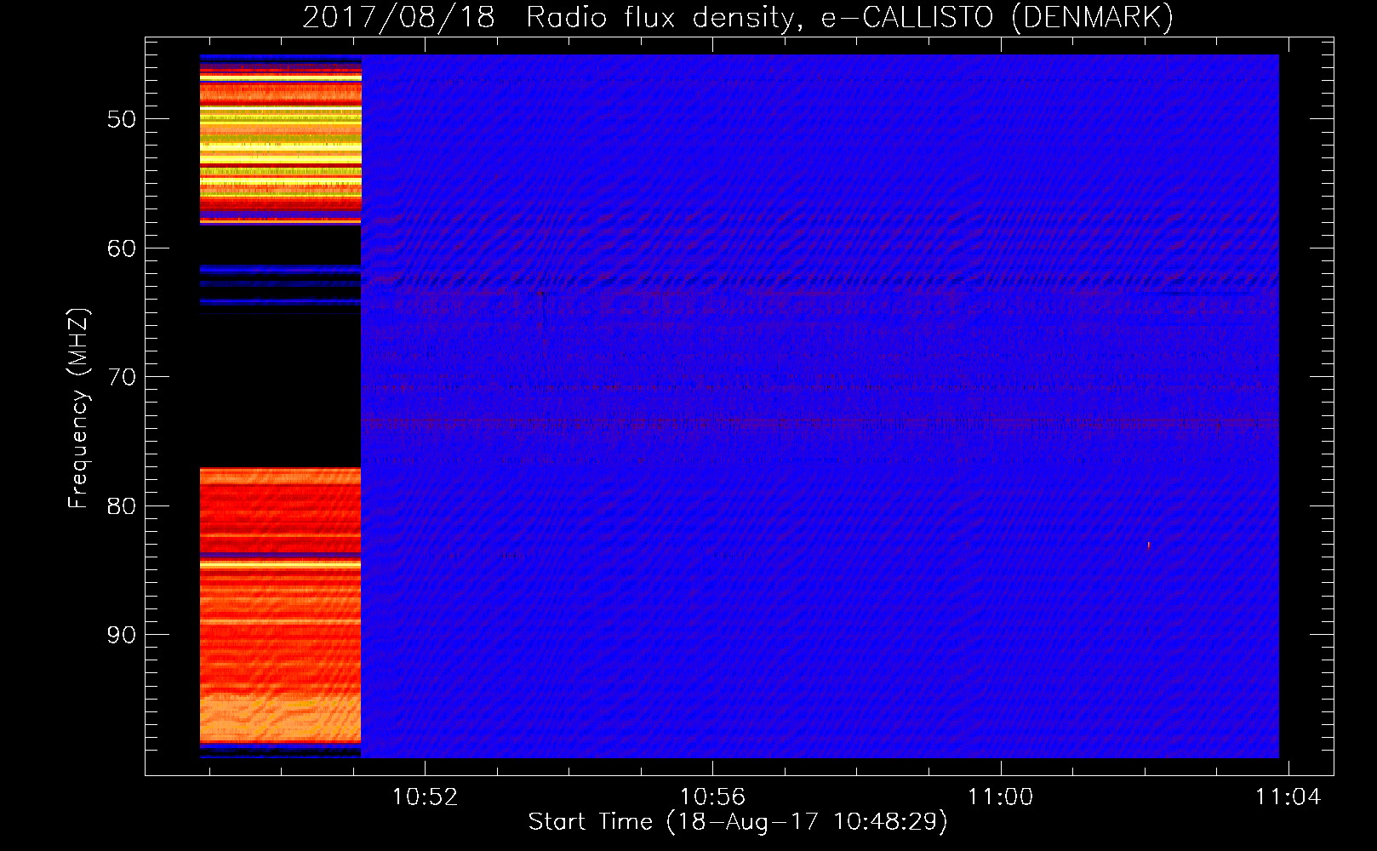
Task: Click the 70 frequency tick label
Action: tap(122, 377)
